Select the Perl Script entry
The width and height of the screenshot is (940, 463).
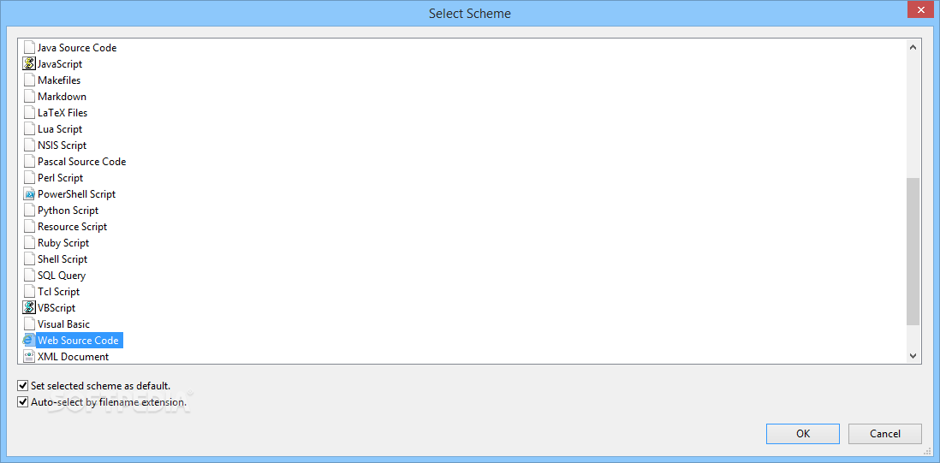tap(60, 177)
